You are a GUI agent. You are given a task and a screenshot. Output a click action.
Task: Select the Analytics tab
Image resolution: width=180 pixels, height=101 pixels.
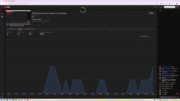20,29
